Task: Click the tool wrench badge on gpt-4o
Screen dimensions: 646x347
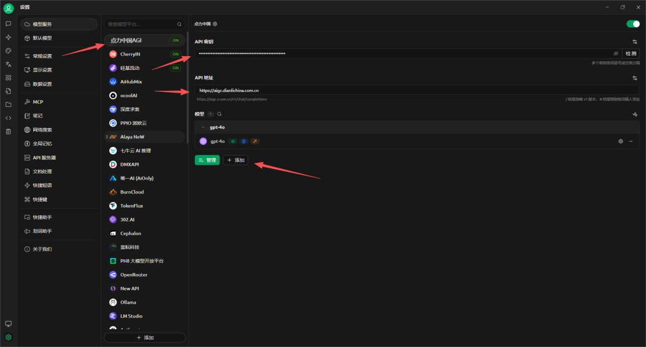Action: (x=254, y=141)
